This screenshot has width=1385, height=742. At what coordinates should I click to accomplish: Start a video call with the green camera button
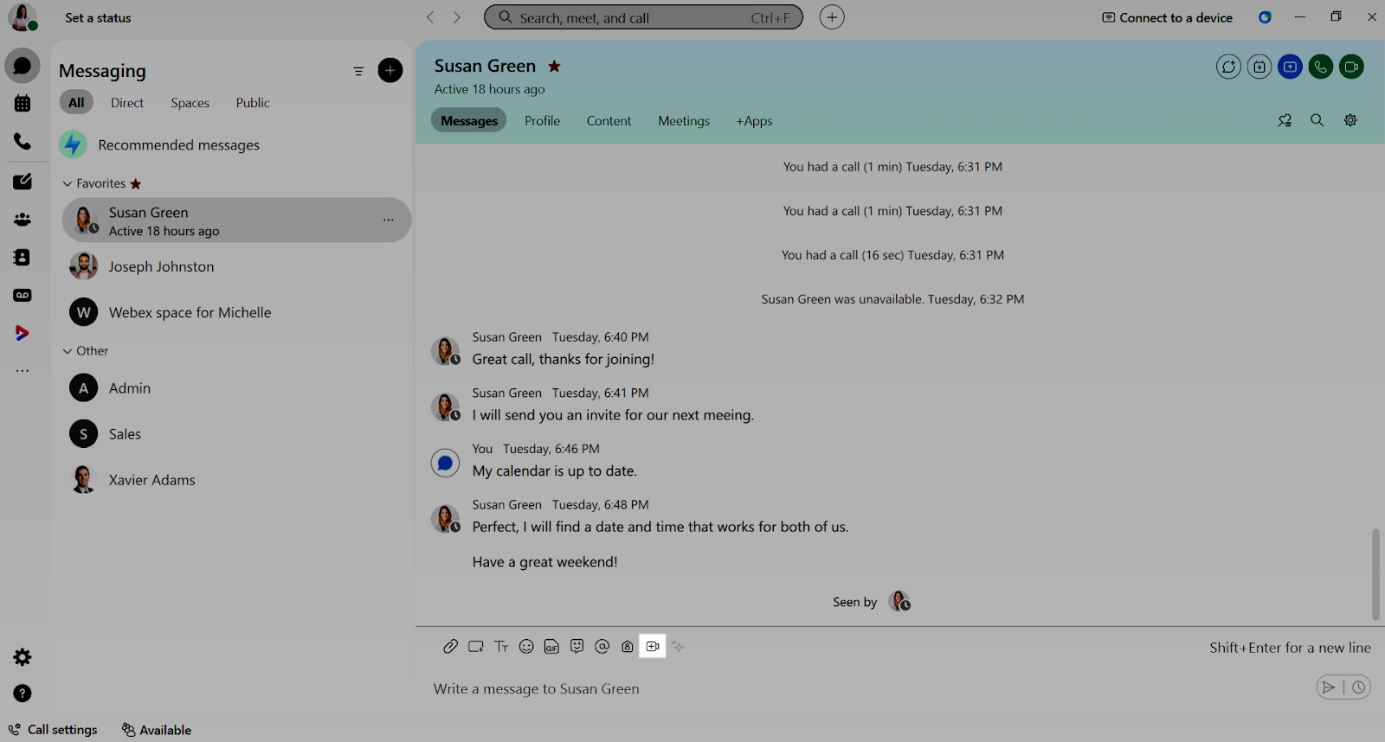[1351, 67]
